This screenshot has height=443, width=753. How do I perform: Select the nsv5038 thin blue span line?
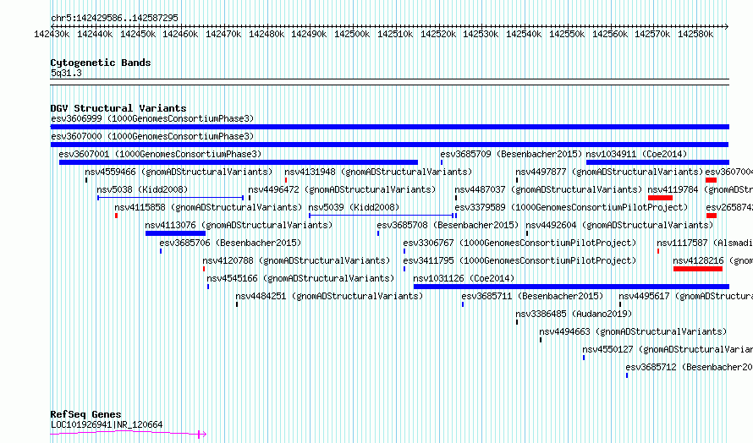tap(170, 197)
